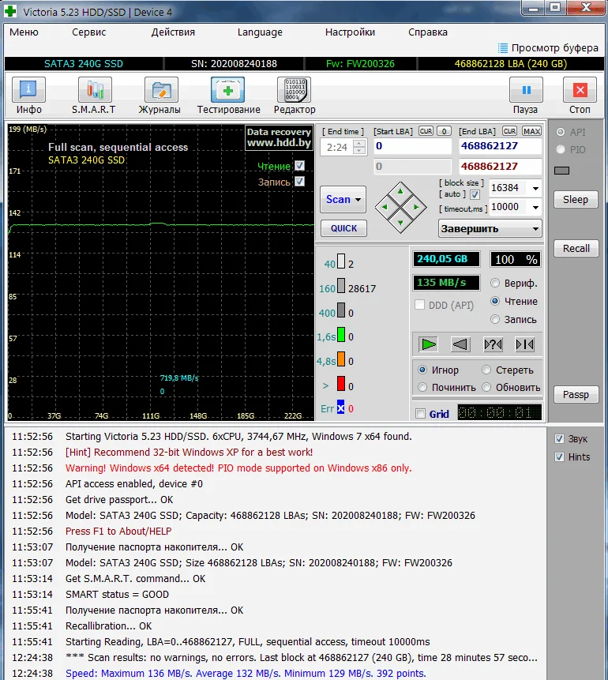The width and height of the screenshot is (608, 680).
Task: Click the red Стоп stop icon
Action: pyautogui.click(x=580, y=90)
